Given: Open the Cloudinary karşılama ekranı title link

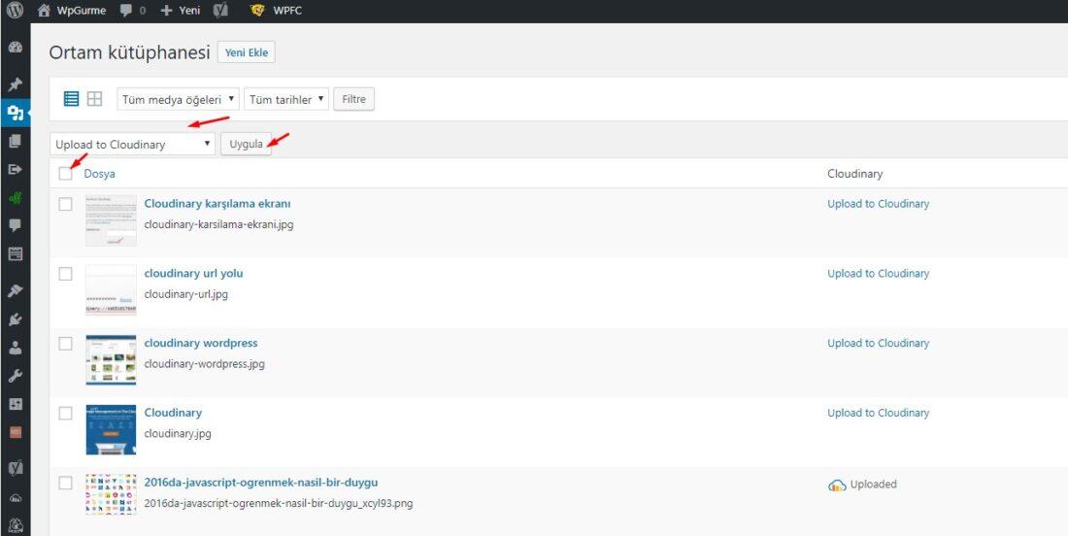Looking at the screenshot, I should tap(217, 204).
